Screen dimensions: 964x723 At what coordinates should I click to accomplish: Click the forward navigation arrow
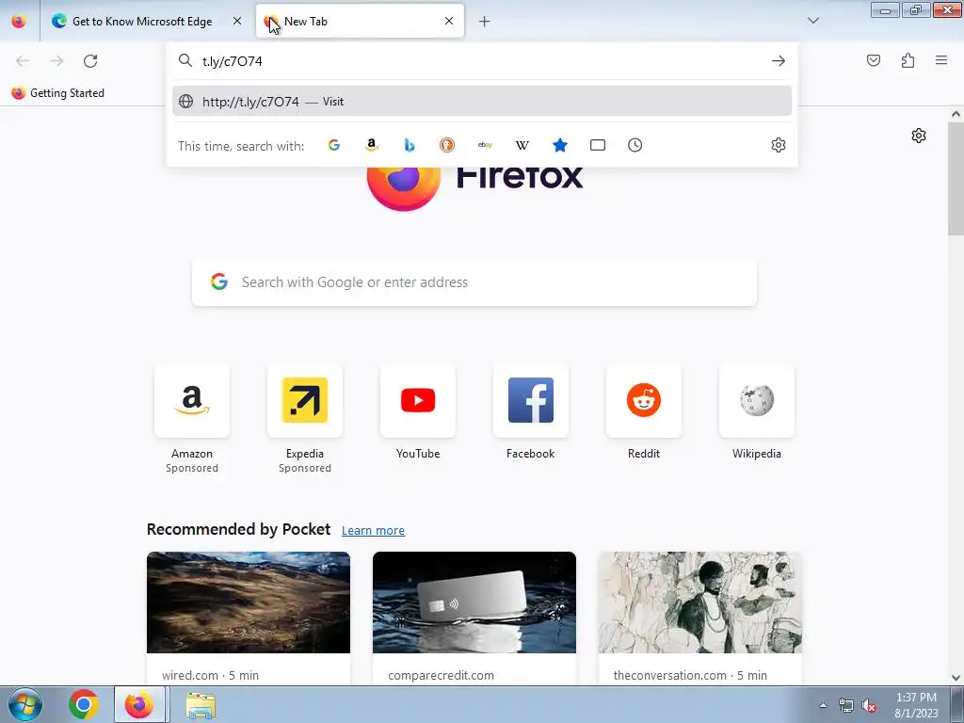tap(56, 61)
